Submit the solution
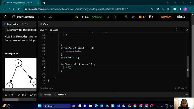This screenshot has height=109, width=194. pos(97,17)
